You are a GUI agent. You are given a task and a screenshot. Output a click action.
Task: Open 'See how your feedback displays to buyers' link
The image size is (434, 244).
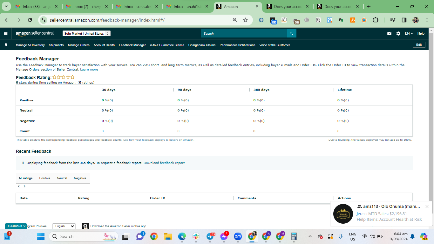[x=159, y=140]
